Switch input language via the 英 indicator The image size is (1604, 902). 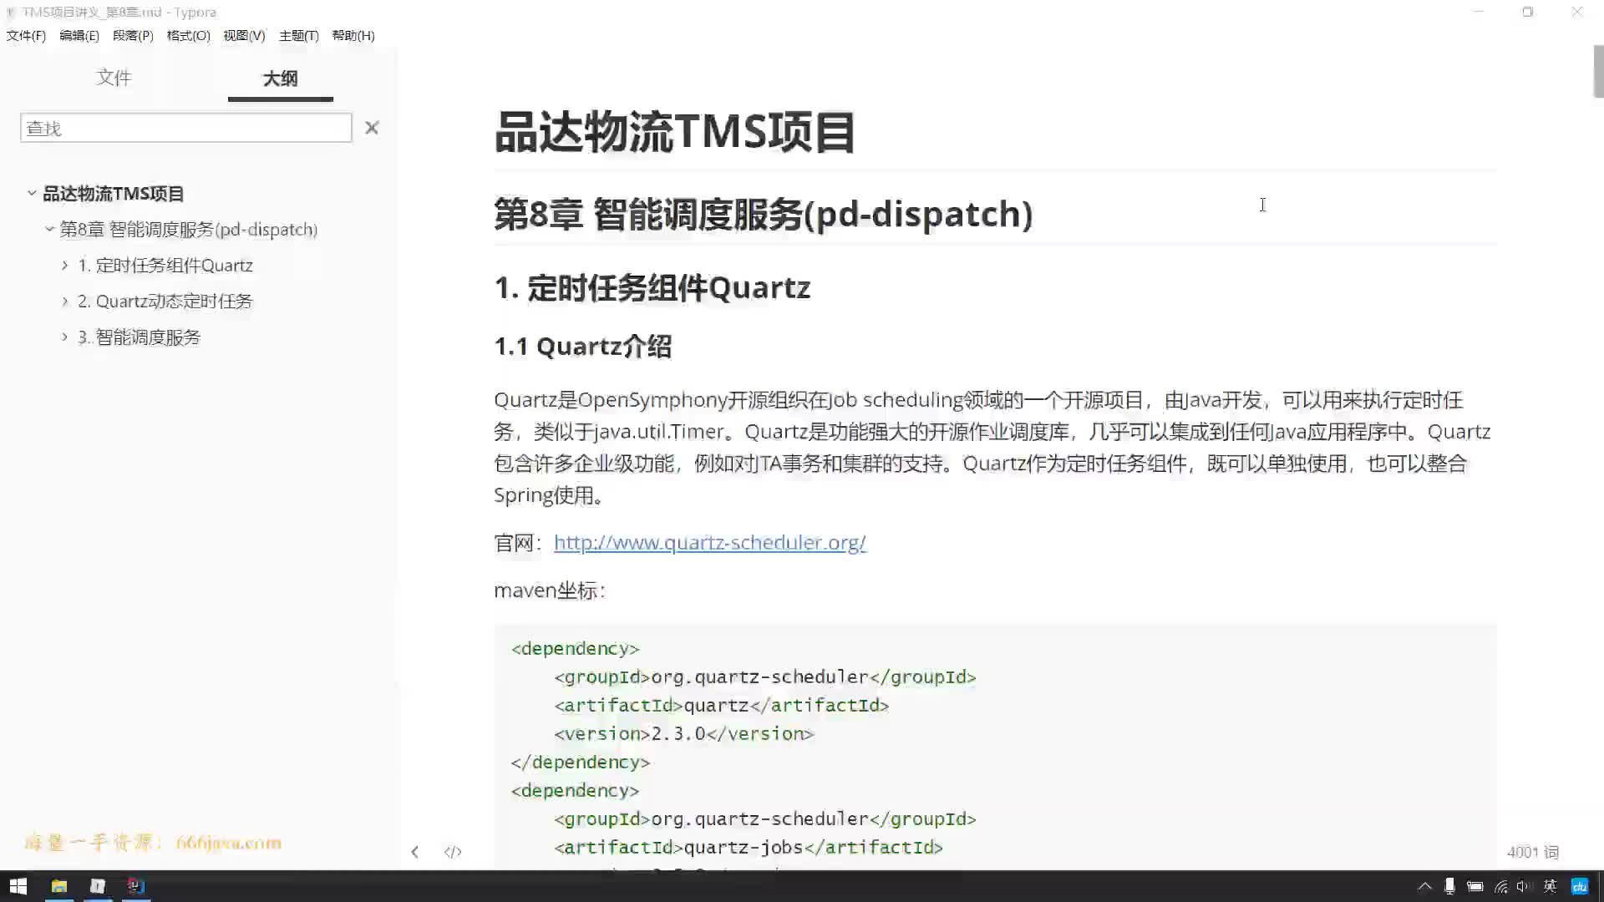point(1550,887)
